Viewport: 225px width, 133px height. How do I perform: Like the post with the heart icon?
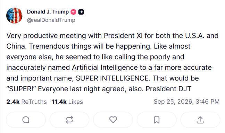[113, 120]
